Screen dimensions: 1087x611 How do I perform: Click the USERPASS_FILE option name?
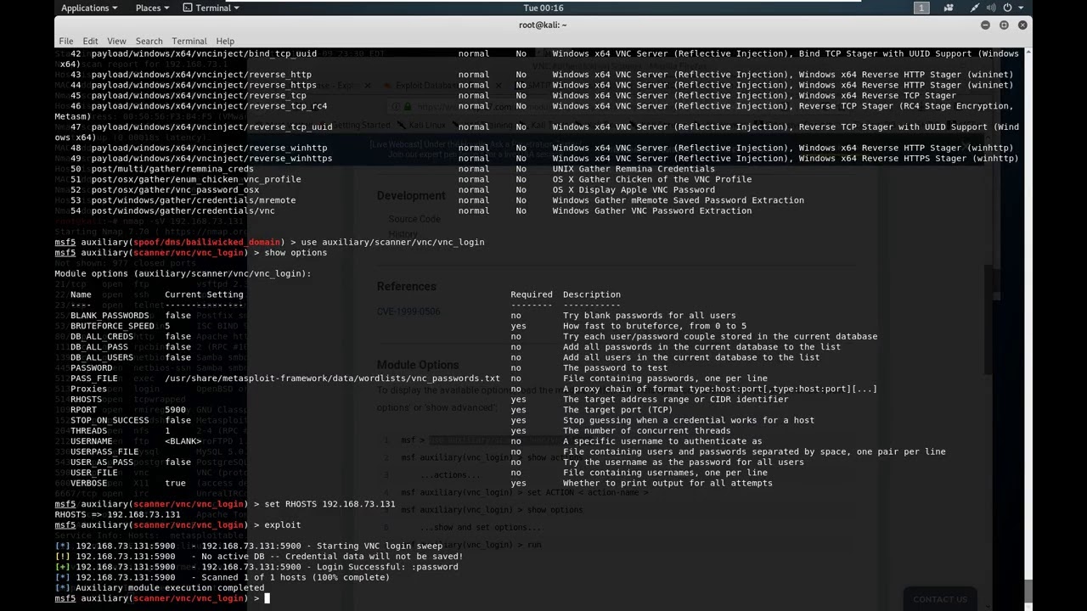(x=104, y=451)
